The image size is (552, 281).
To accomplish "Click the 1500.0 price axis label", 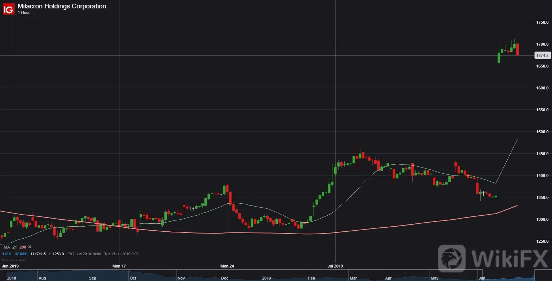I will point(542,132).
